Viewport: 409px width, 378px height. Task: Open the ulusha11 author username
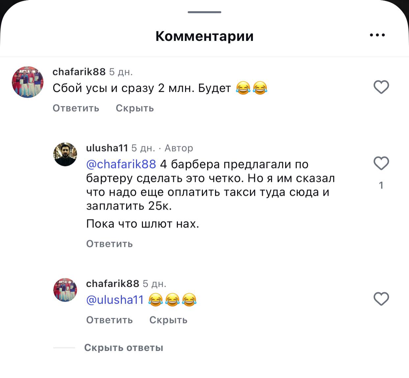(107, 148)
